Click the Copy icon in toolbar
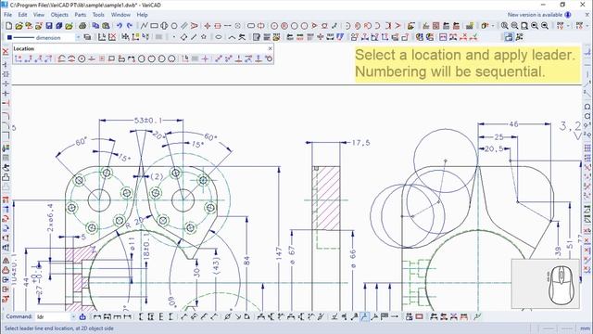This screenshot has width=593, height=334. coord(95,26)
